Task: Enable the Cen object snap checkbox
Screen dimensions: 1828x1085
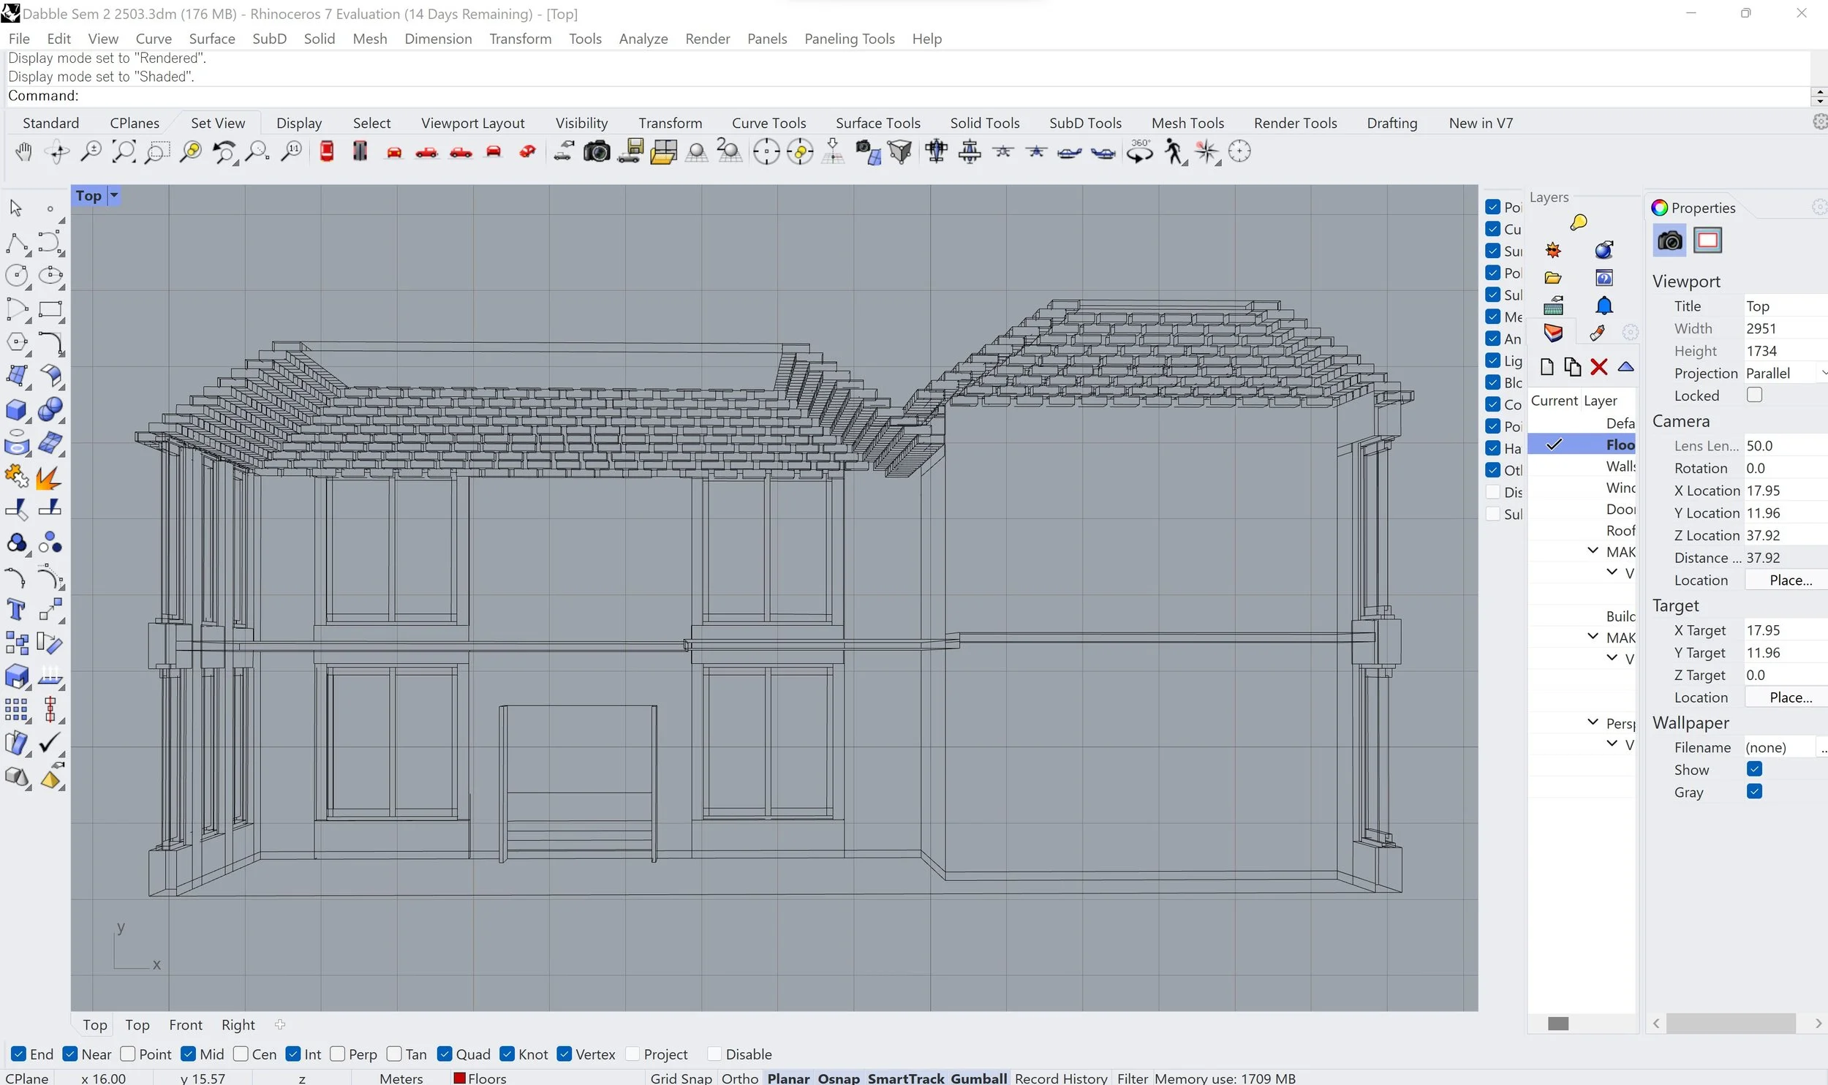Action: point(241,1054)
